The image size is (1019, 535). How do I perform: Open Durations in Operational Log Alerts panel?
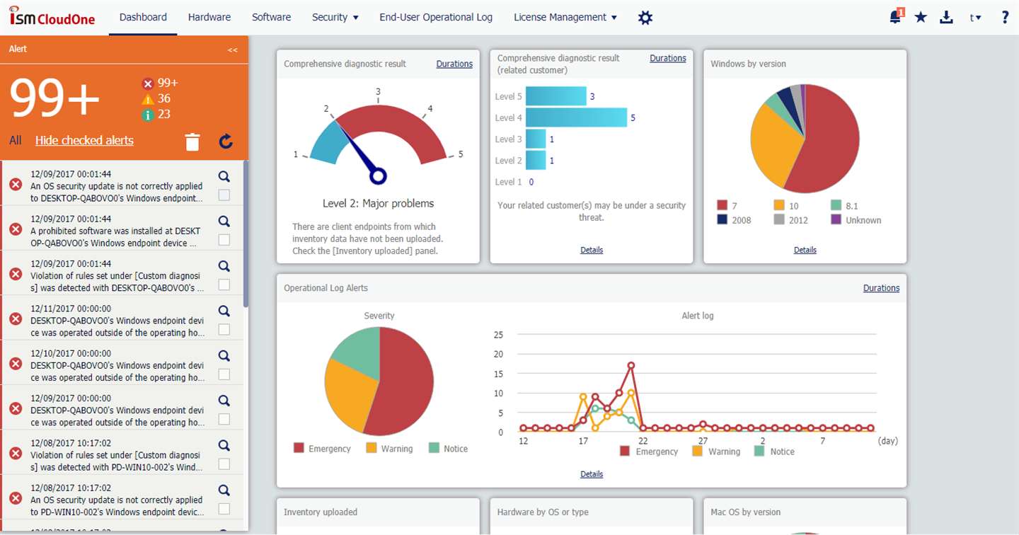[x=882, y=288]
